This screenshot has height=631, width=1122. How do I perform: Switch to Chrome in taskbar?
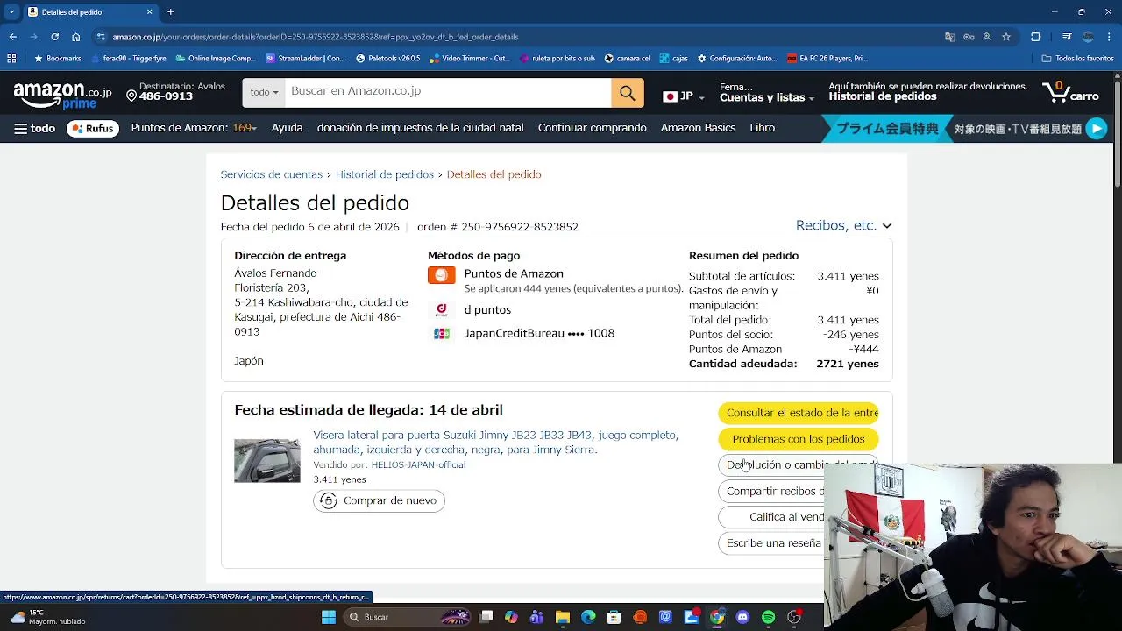tap(717, 617)
